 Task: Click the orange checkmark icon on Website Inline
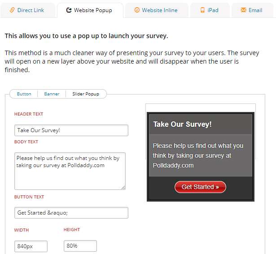pos(137,10)
